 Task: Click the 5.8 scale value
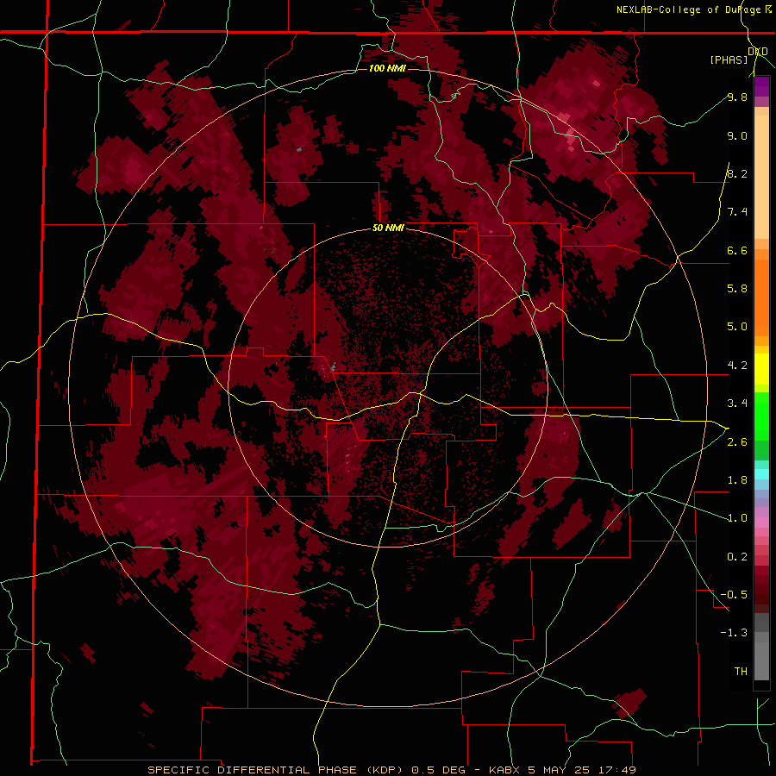pyautogui.click(x=737, y=288)
